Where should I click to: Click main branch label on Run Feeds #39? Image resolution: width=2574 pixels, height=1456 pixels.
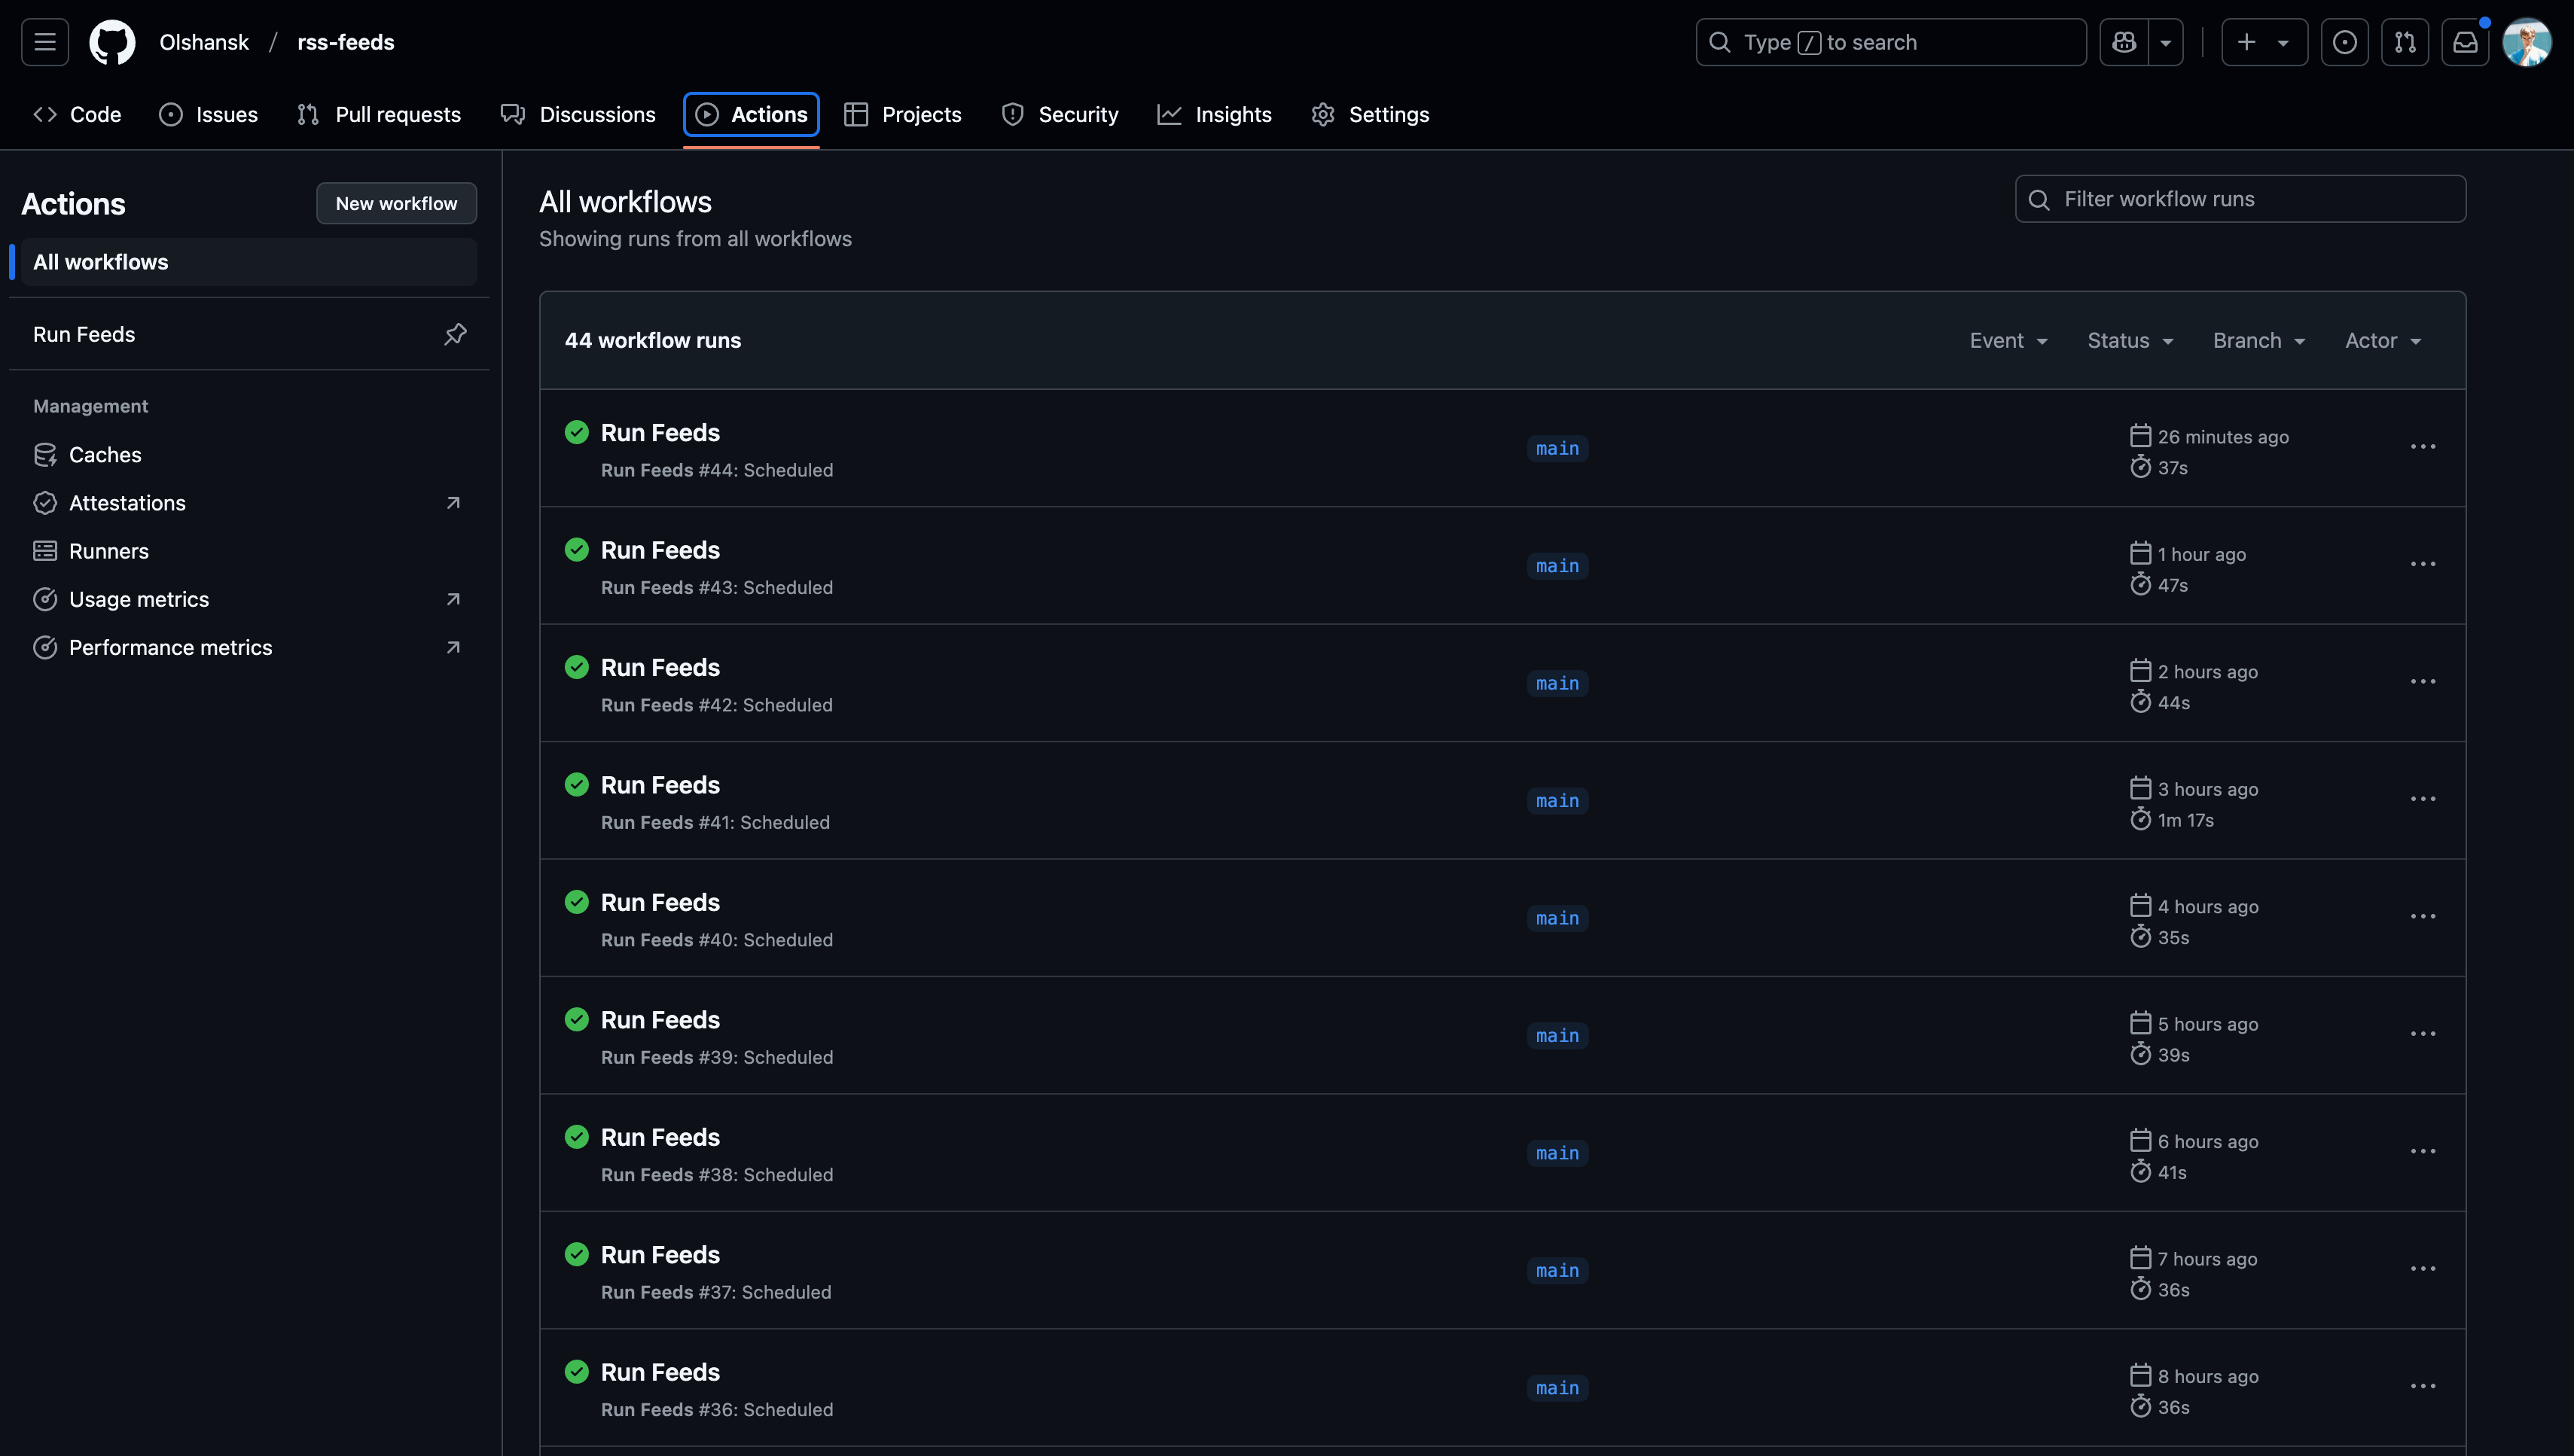(x=1557, y=1035)
